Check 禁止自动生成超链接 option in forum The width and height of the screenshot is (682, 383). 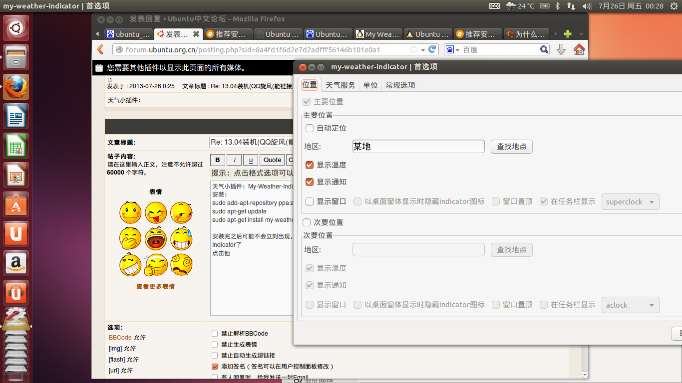(215, 356)
